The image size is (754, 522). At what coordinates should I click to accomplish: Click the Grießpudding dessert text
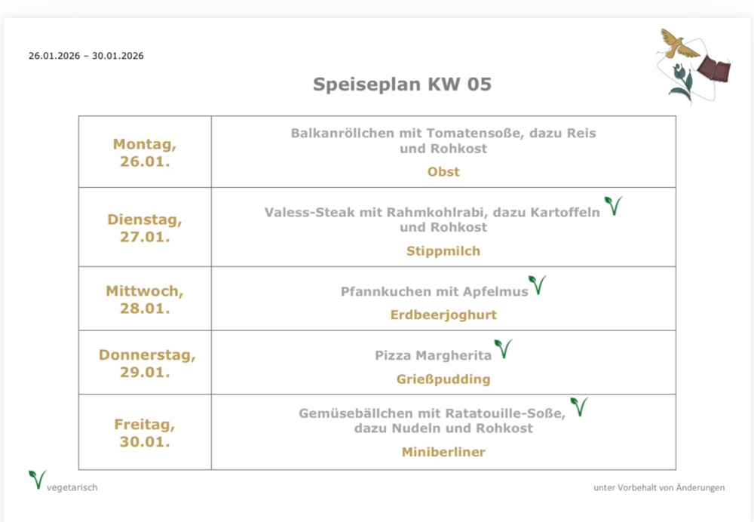click(x=443, y=379)
